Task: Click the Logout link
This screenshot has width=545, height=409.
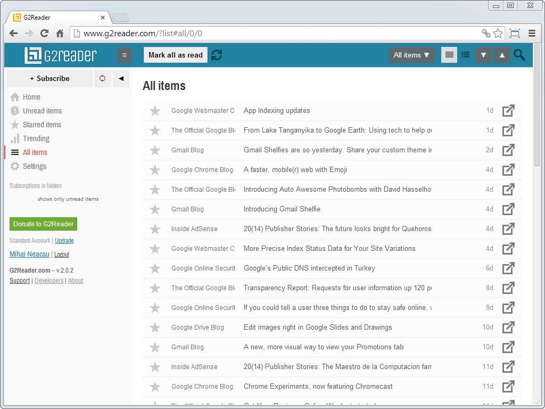Action: [62, 254]
